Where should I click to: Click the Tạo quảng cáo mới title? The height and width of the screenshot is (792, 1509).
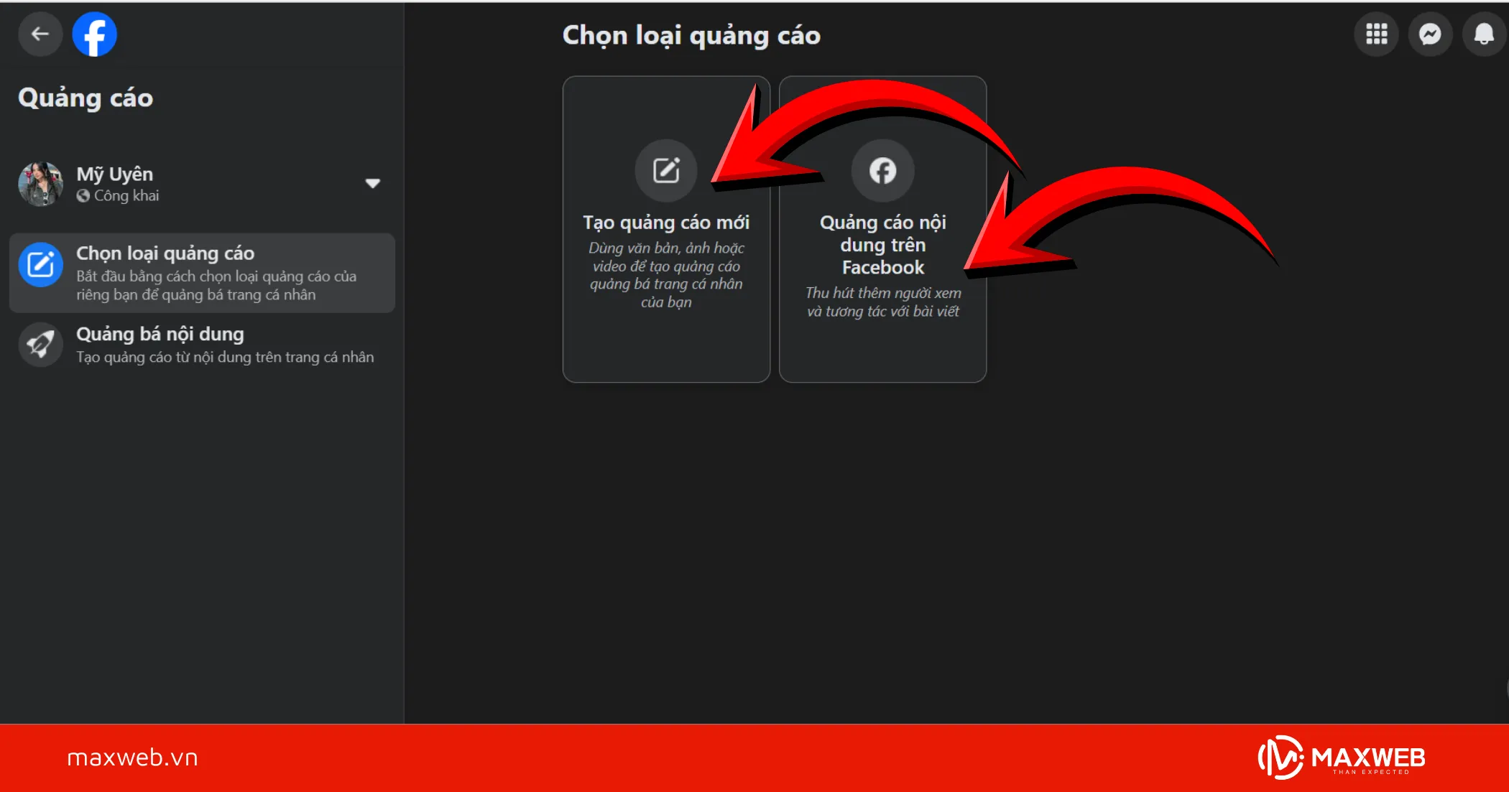point(666,223)
